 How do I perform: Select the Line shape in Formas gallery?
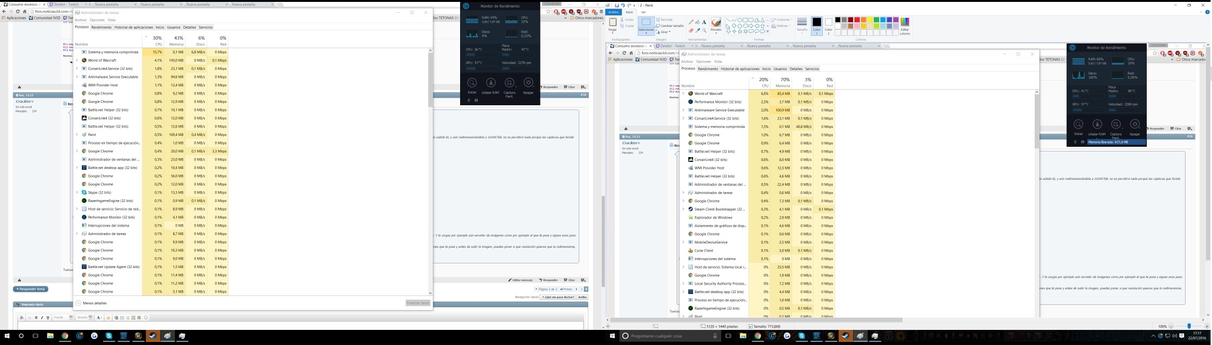[728, 20]
